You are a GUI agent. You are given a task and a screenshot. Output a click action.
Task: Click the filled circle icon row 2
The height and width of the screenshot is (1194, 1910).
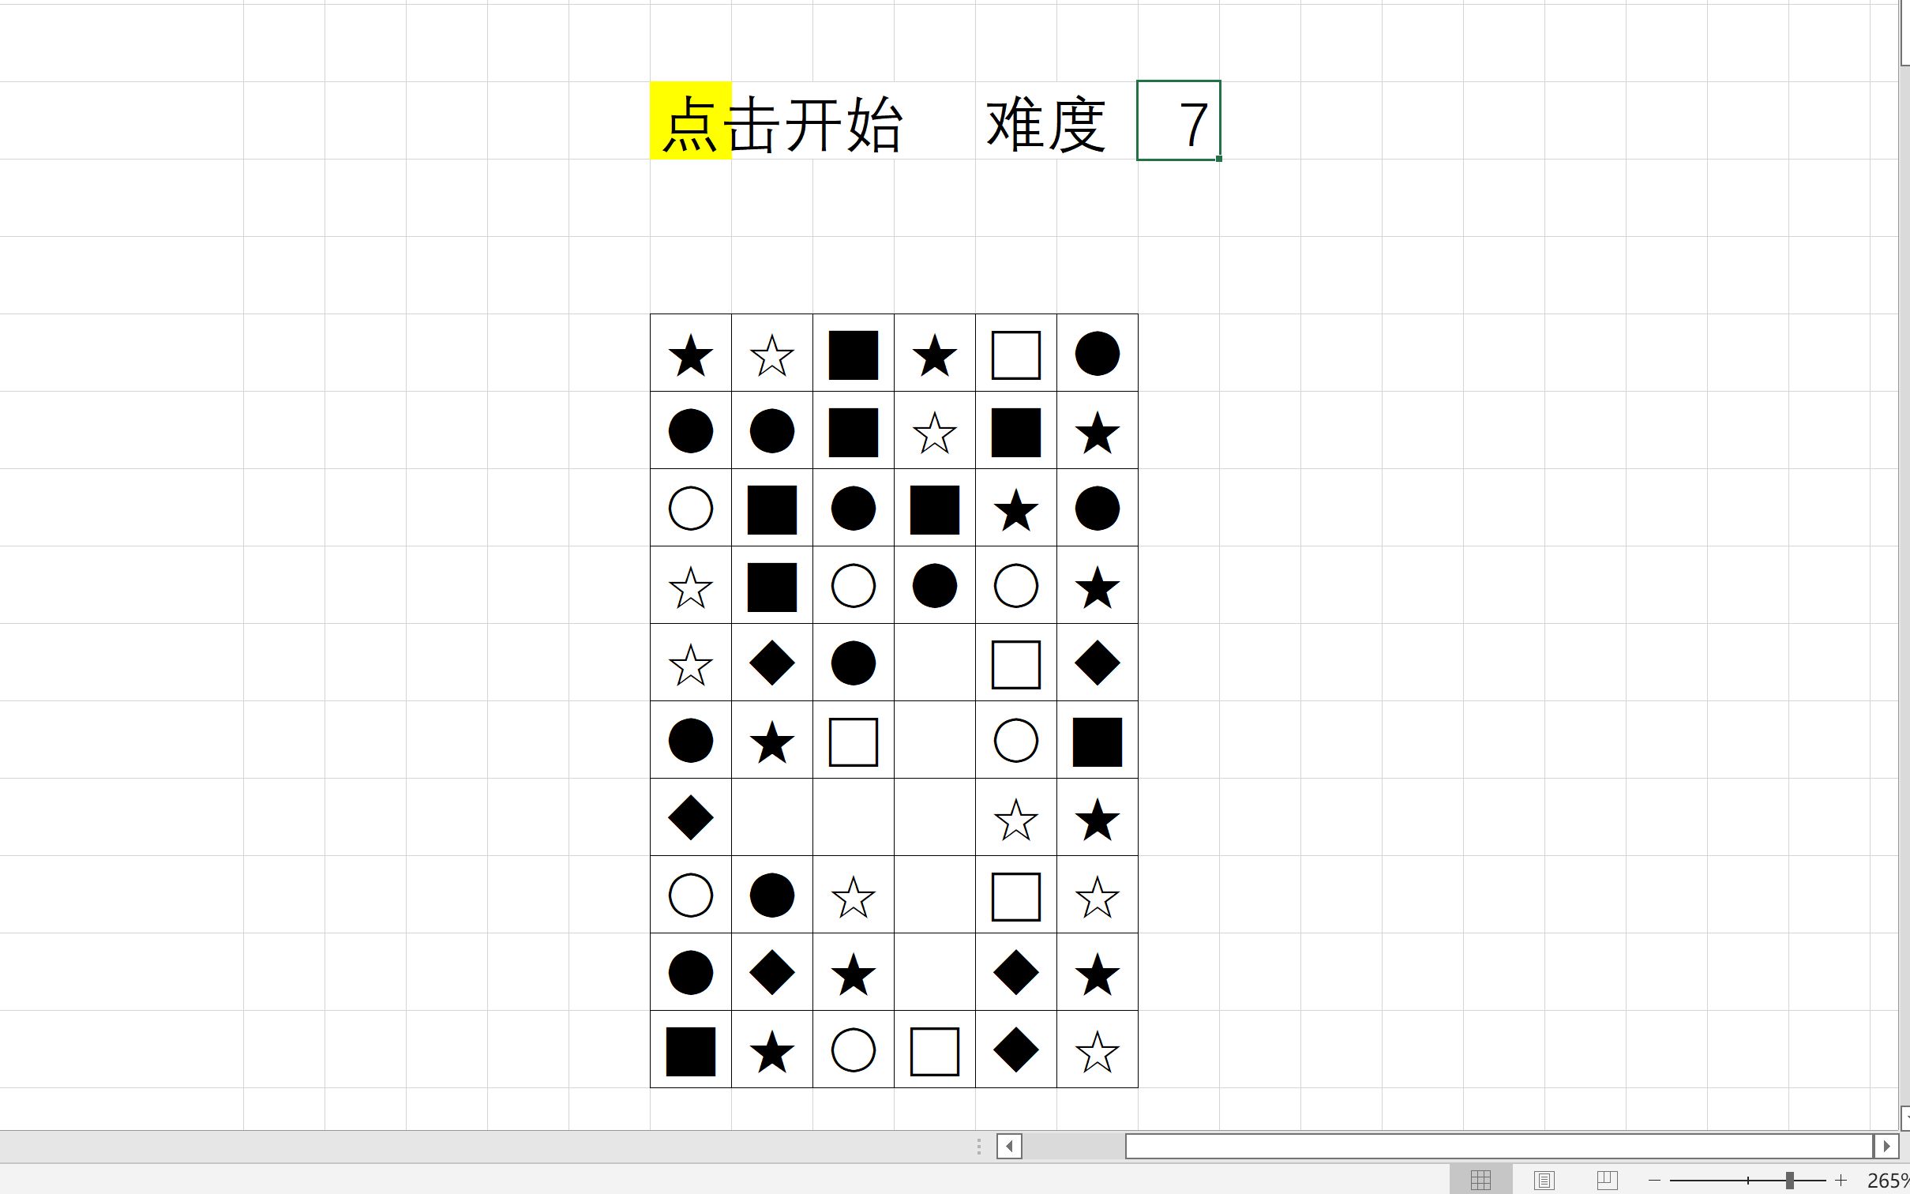point(690,432)
